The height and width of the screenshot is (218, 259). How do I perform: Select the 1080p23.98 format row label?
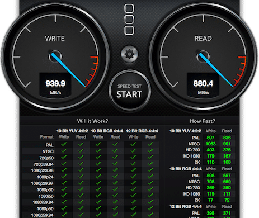point(43,170)
